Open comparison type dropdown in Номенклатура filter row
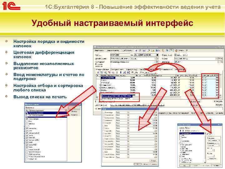The image size is (225, 169). 128,113
